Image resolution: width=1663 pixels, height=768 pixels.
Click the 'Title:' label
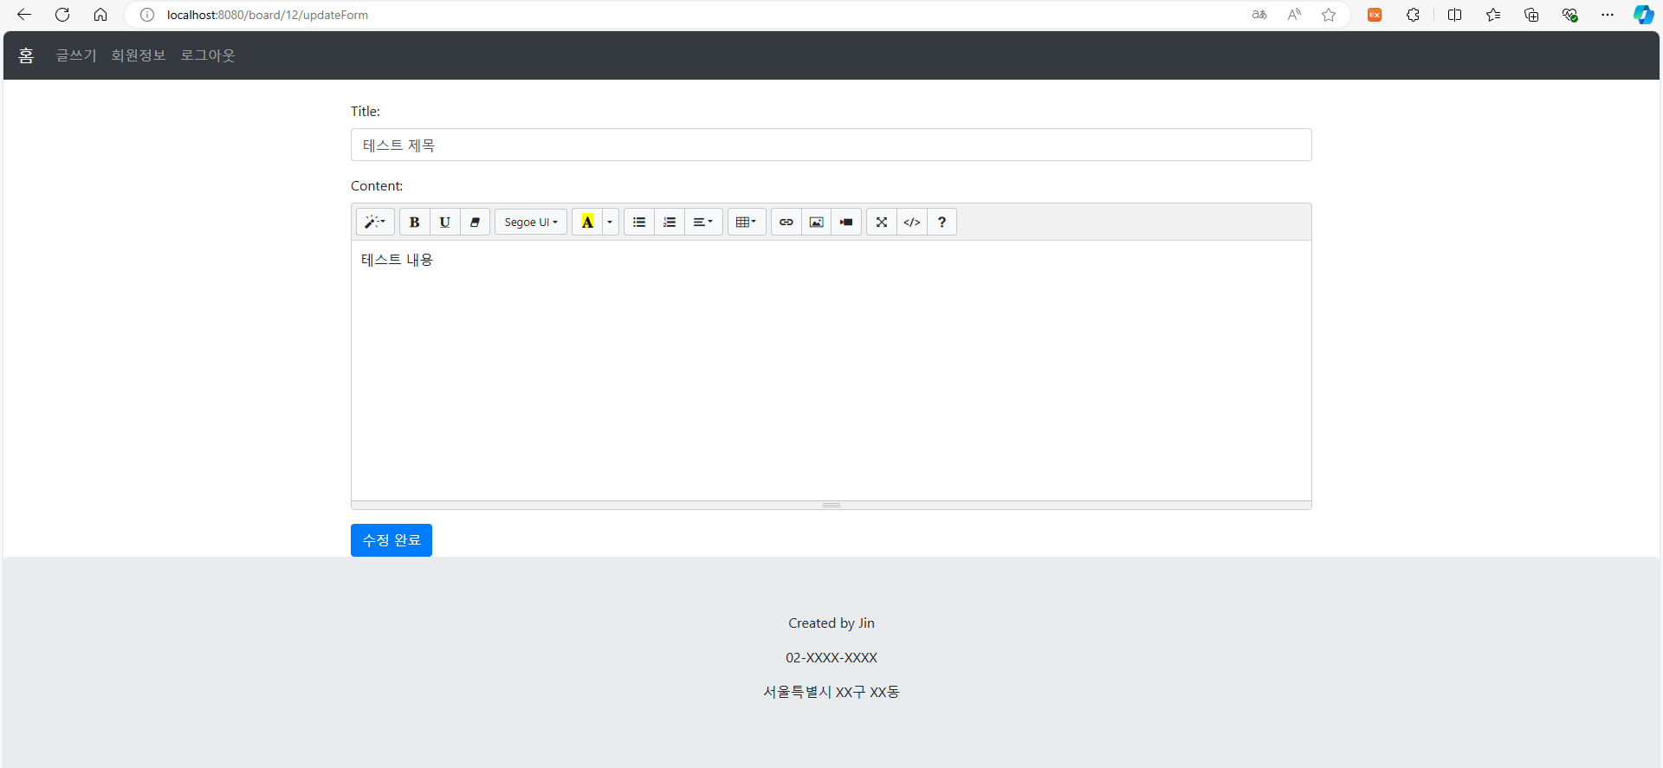click(x=366, y=112)
